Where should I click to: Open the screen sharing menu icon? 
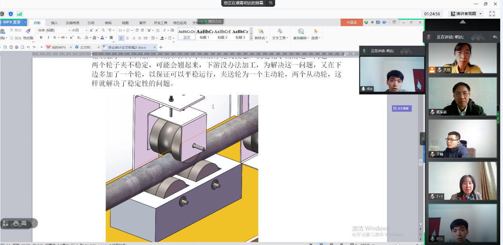270,3
